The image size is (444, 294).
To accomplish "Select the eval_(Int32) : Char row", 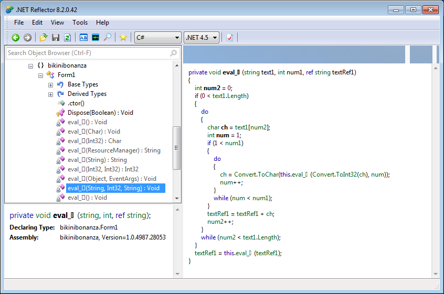I will point(94,141).
